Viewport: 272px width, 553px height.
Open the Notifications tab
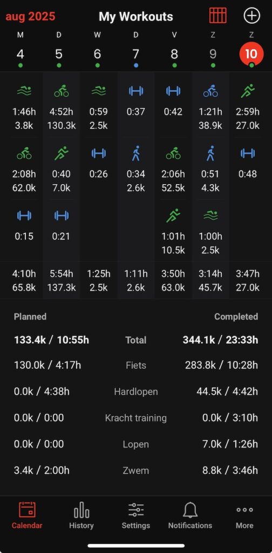coord(190,516)
